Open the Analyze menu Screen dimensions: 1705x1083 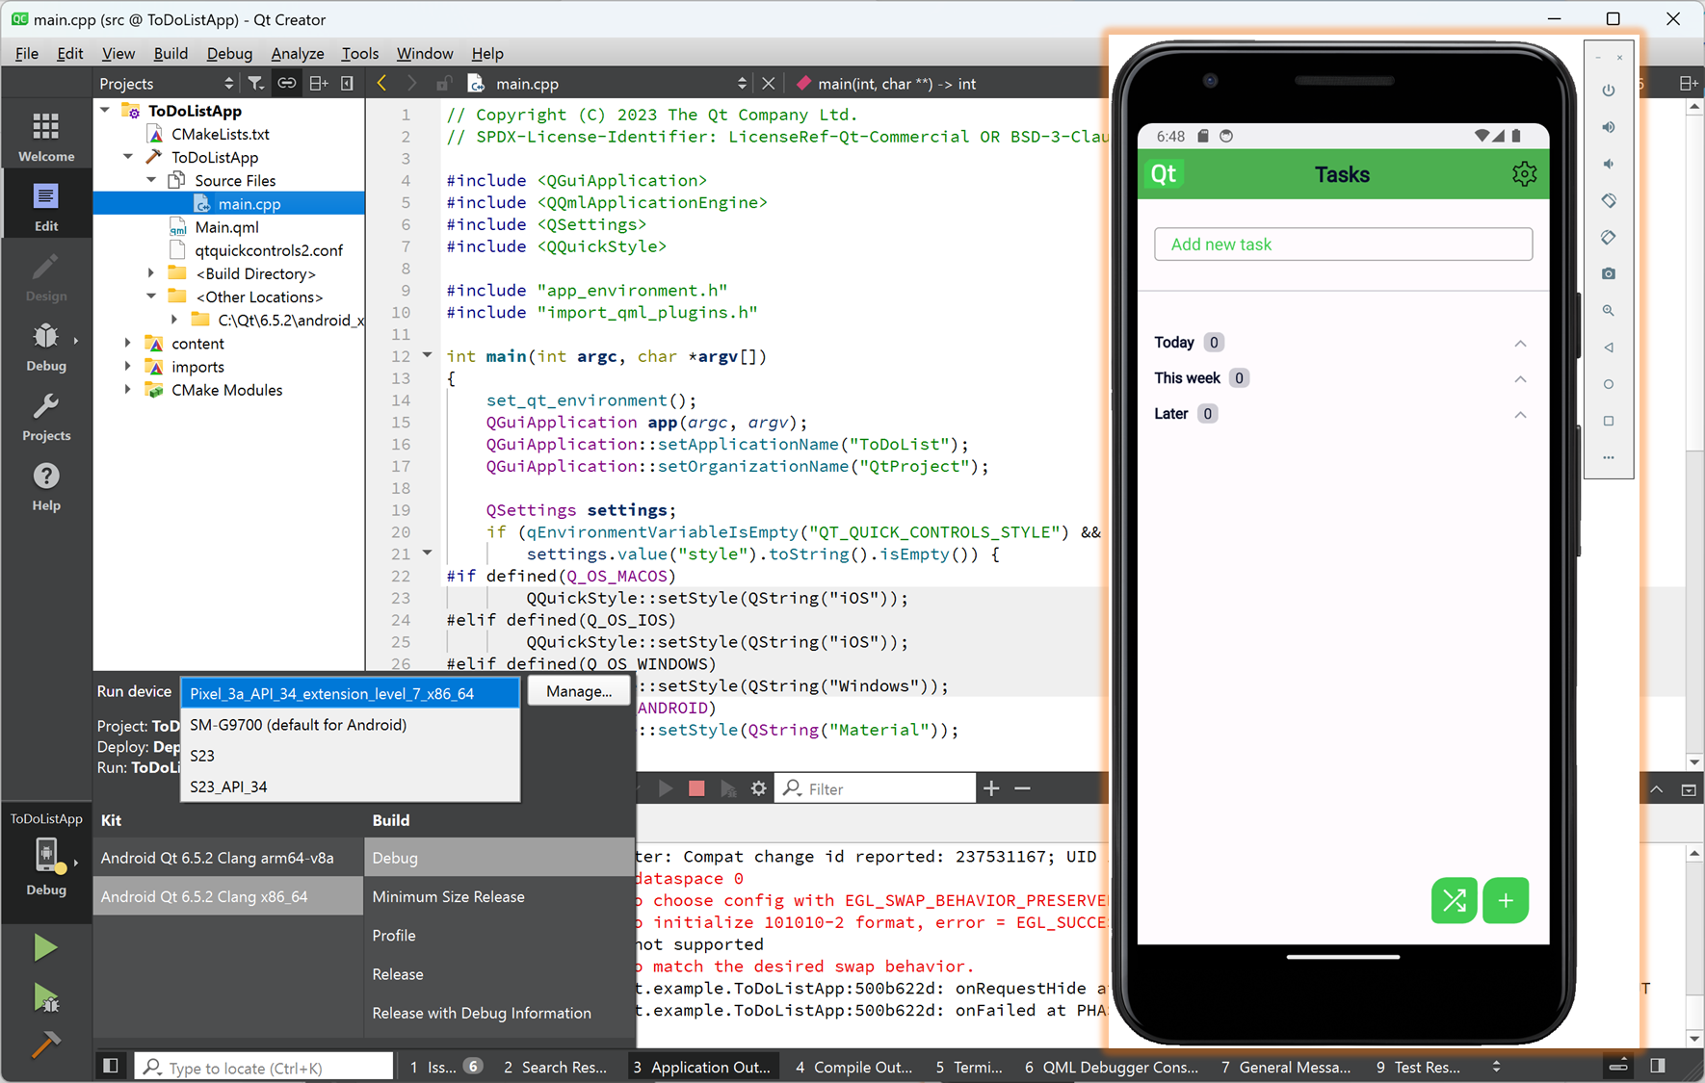(298, 53)
